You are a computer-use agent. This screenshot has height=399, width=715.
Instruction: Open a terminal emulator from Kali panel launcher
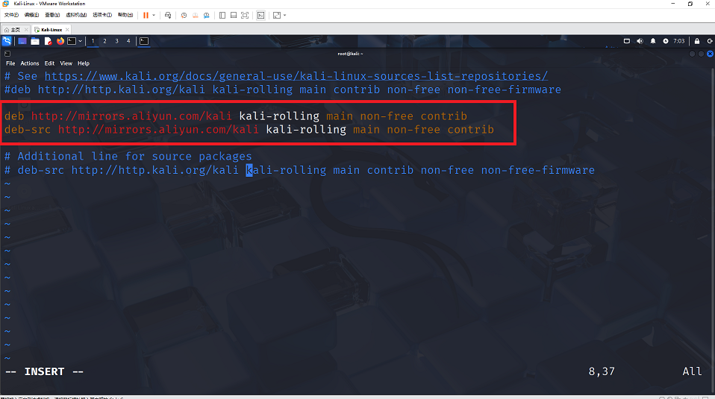(72, 41)
